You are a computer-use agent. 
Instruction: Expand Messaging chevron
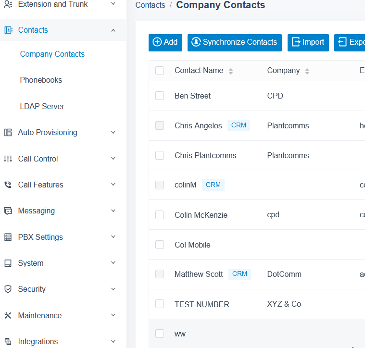pos(113,211)
